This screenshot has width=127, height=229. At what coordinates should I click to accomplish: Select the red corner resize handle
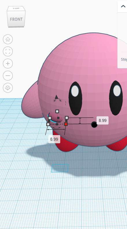66,124
